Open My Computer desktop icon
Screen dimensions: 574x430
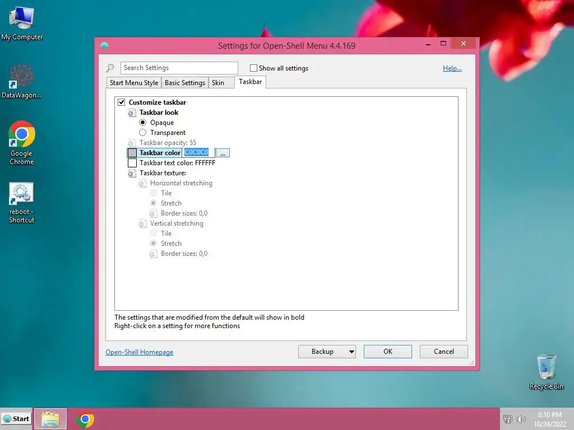22,23
